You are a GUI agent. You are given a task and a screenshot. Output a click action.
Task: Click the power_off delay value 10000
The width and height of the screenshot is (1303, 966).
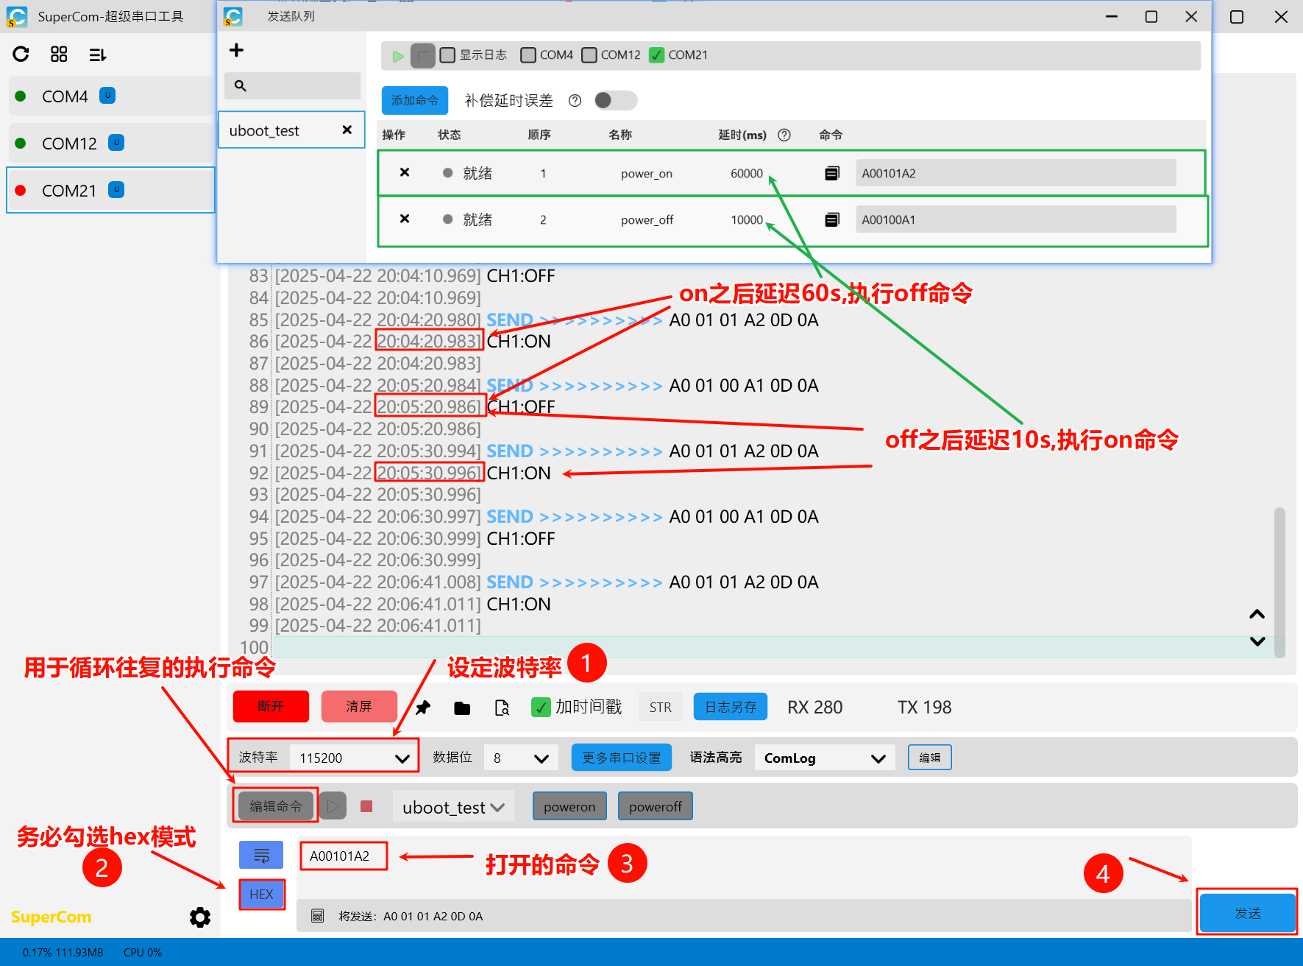[747, 219]
